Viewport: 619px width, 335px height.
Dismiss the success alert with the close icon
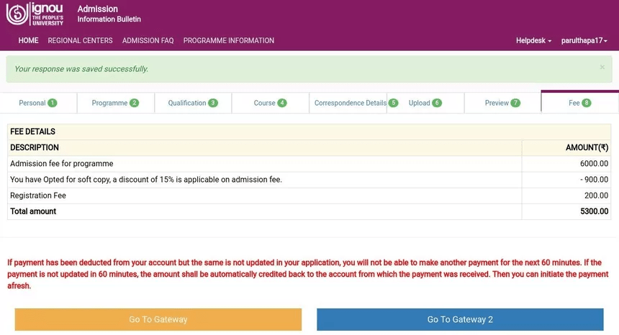[602, 68]
